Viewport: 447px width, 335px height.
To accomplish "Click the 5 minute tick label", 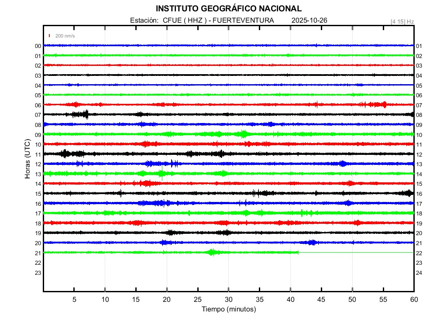I will [x=74, y=299].
